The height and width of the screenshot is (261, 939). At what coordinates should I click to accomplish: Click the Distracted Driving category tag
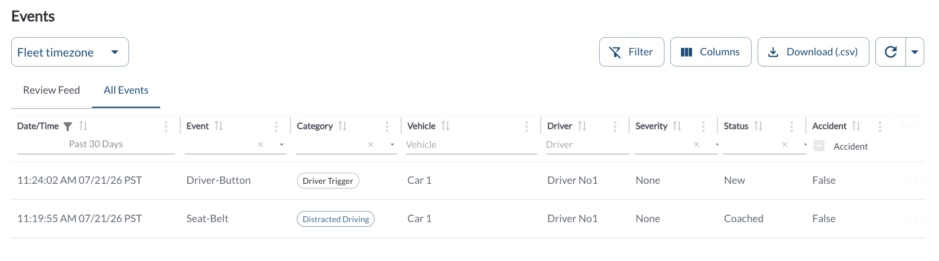[336, 219]
